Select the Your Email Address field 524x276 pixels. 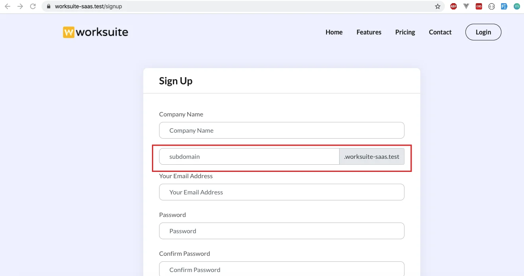(281, 192)
